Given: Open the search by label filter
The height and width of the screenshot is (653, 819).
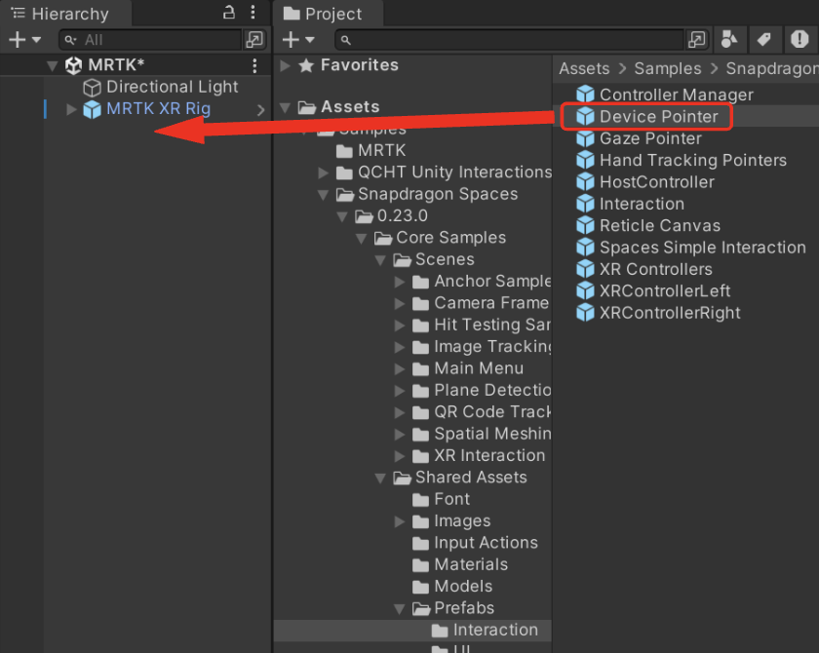Looking at the screenshot, I should click(x=764, y=40).
